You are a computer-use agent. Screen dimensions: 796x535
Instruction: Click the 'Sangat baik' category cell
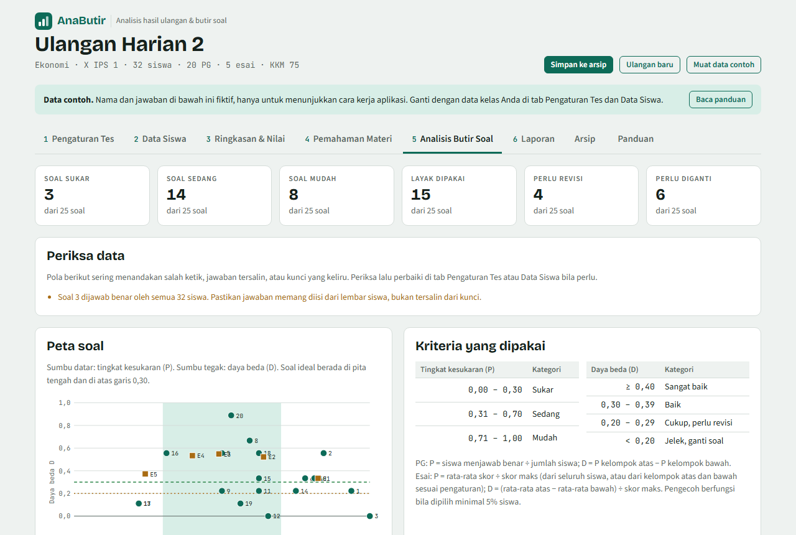pos(705,387)
